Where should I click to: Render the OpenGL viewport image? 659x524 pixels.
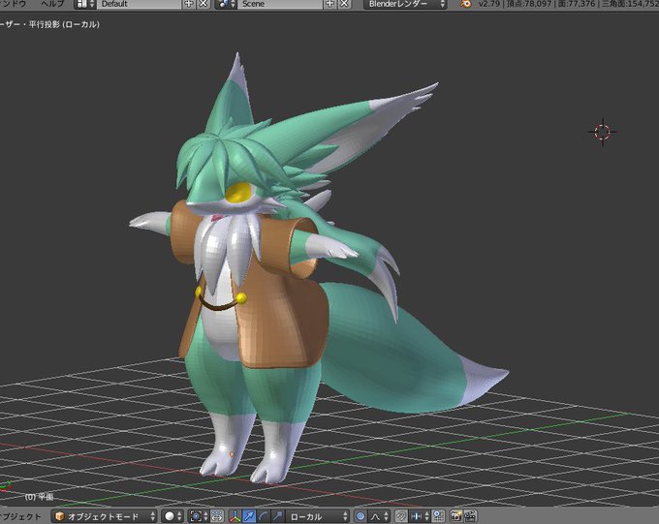pos(456,516)
